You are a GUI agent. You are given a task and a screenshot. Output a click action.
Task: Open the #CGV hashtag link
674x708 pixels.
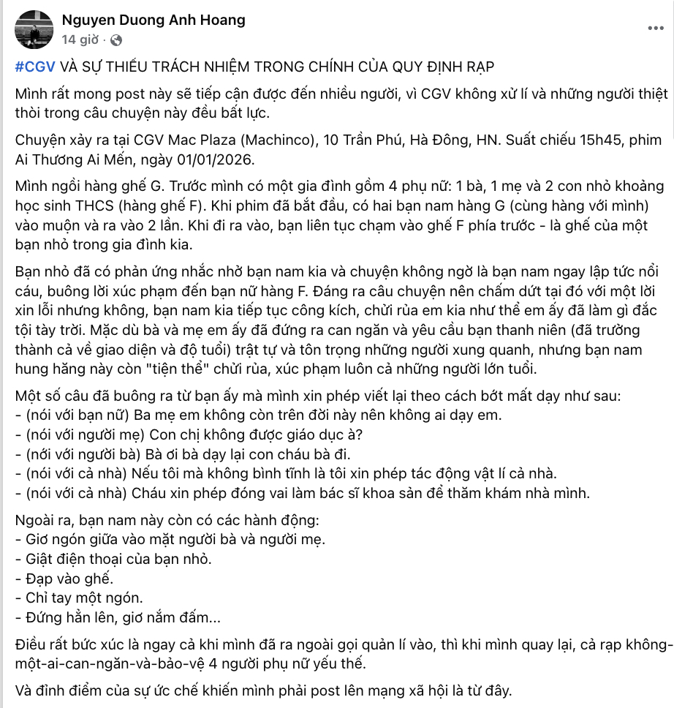click(35, 67)
